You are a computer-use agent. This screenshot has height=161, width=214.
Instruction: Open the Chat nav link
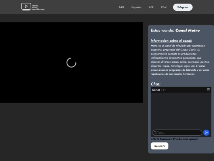tap(164, 7)
